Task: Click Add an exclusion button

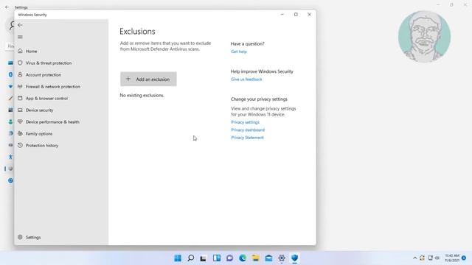Action: [x=148, y=79]
